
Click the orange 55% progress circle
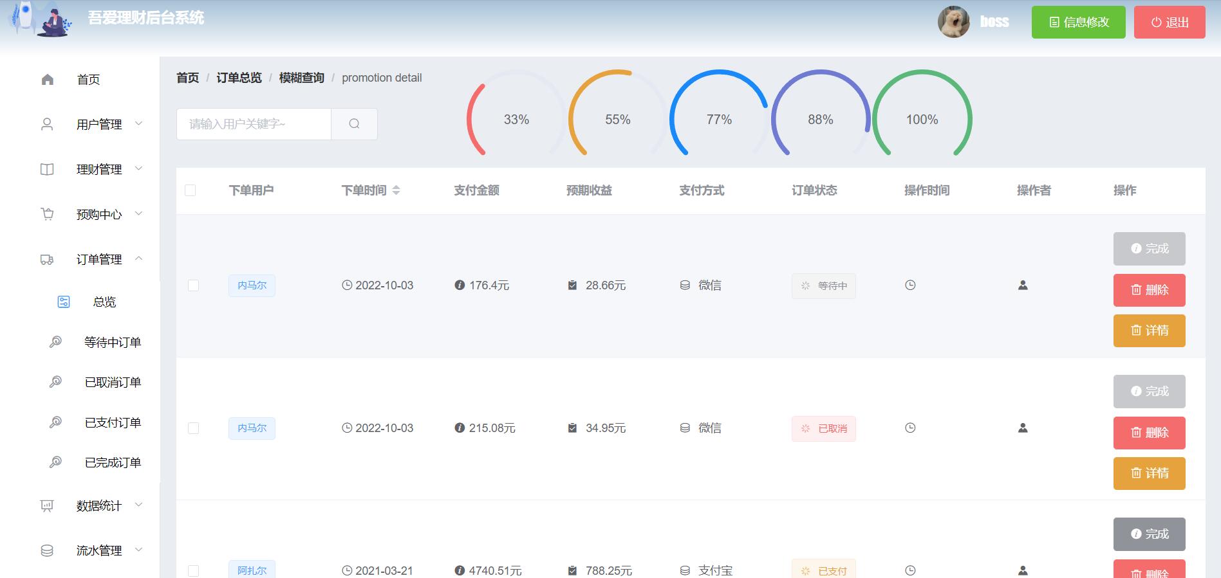[x=618, y=120]
